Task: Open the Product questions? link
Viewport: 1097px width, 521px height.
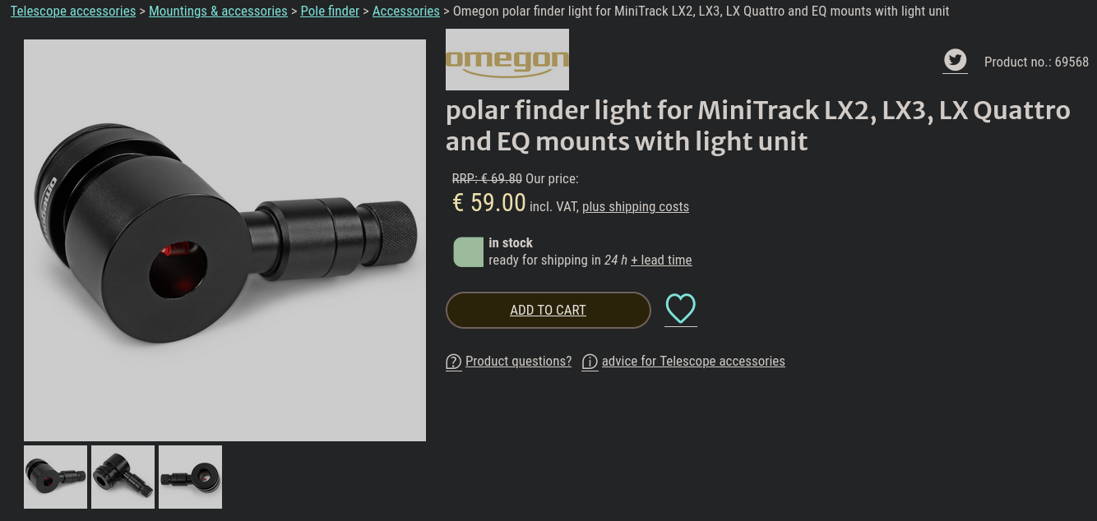Action: point(518,362)
